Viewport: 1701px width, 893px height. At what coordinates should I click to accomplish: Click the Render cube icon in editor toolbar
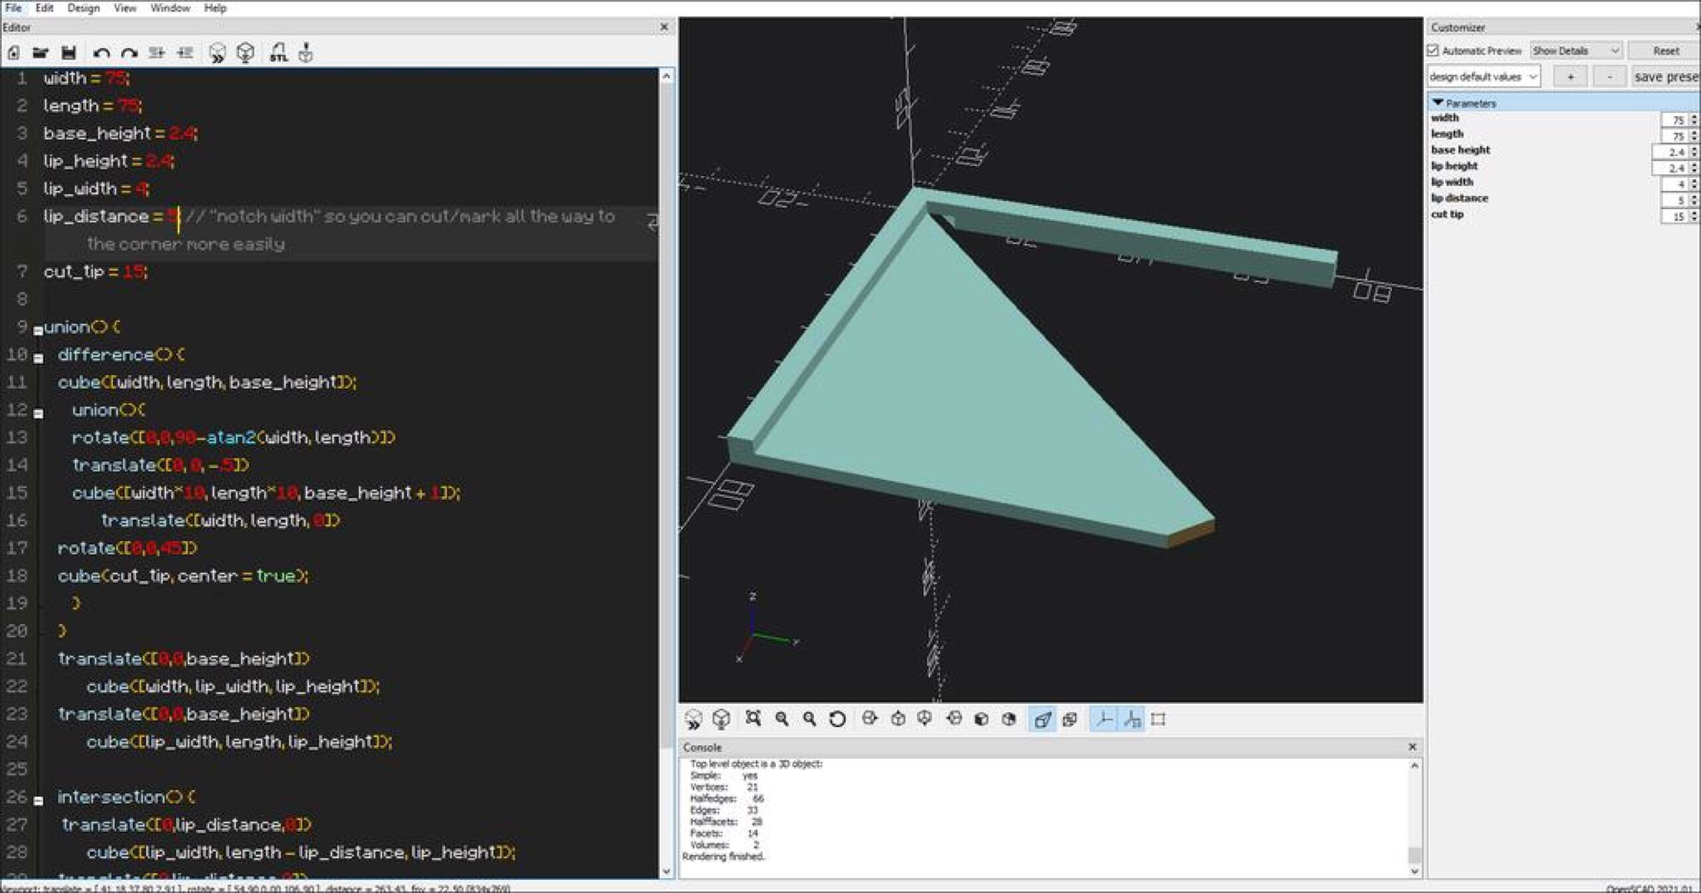click(x=245, y=52)
